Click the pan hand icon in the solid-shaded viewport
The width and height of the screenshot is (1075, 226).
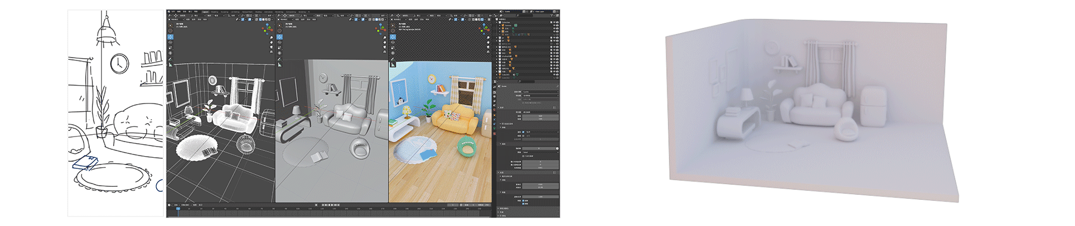(x=385, y=43)
